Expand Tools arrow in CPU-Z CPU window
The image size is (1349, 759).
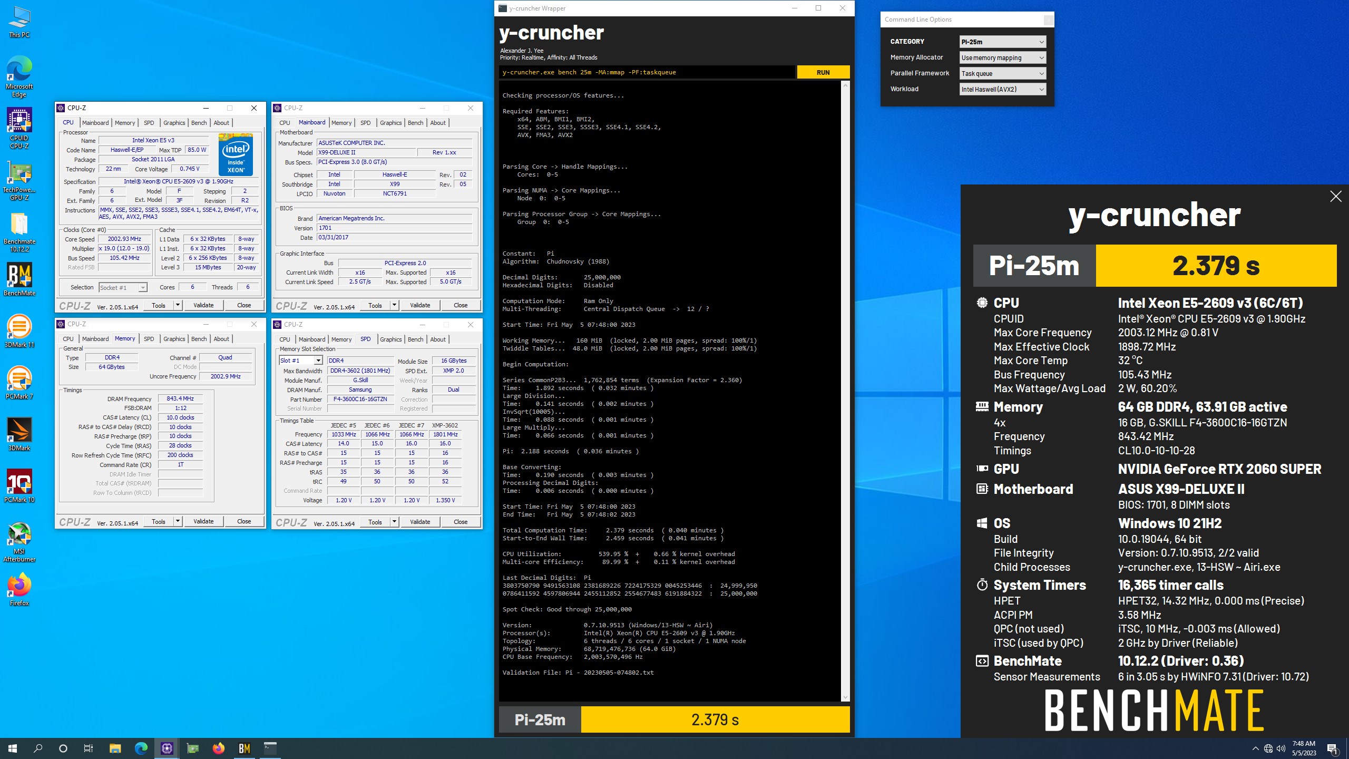178,305
